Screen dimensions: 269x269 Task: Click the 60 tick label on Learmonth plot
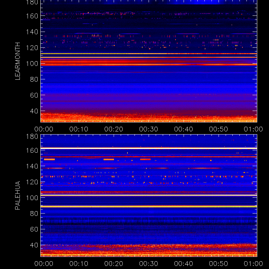[34, 95]
